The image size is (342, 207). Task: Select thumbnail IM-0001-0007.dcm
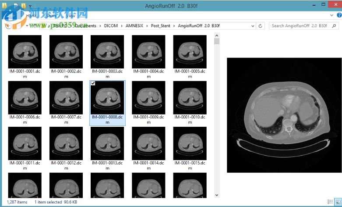click(x=66, y=98)
